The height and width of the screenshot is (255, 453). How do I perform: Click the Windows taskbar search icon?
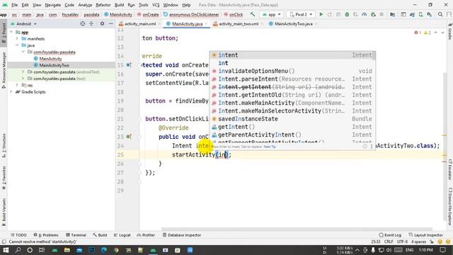(18, 250)
